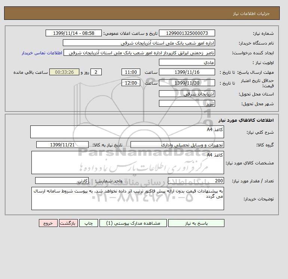Click the شماره نیاز label
The image size is (288, 279).
(263, 33)
